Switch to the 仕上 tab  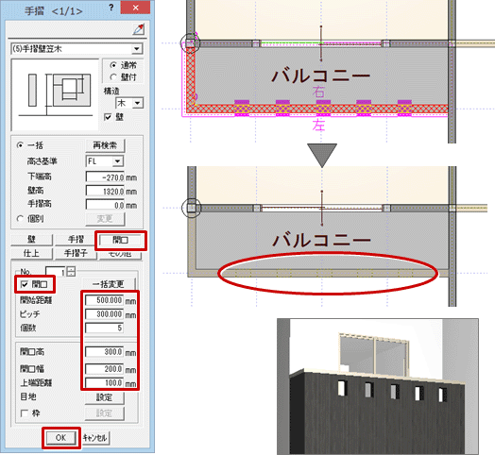(31, 253)
